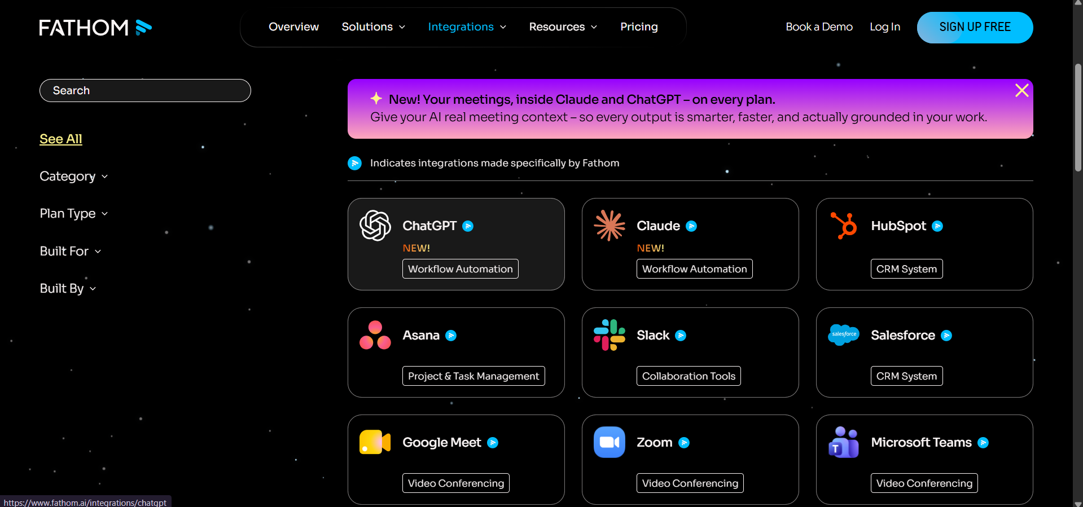Expand the Plan Type filter

tap(73, 214)
